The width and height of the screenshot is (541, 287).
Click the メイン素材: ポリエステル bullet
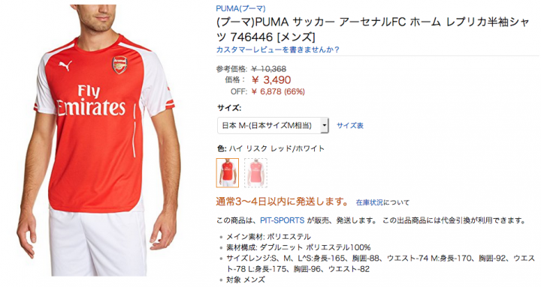268,237
